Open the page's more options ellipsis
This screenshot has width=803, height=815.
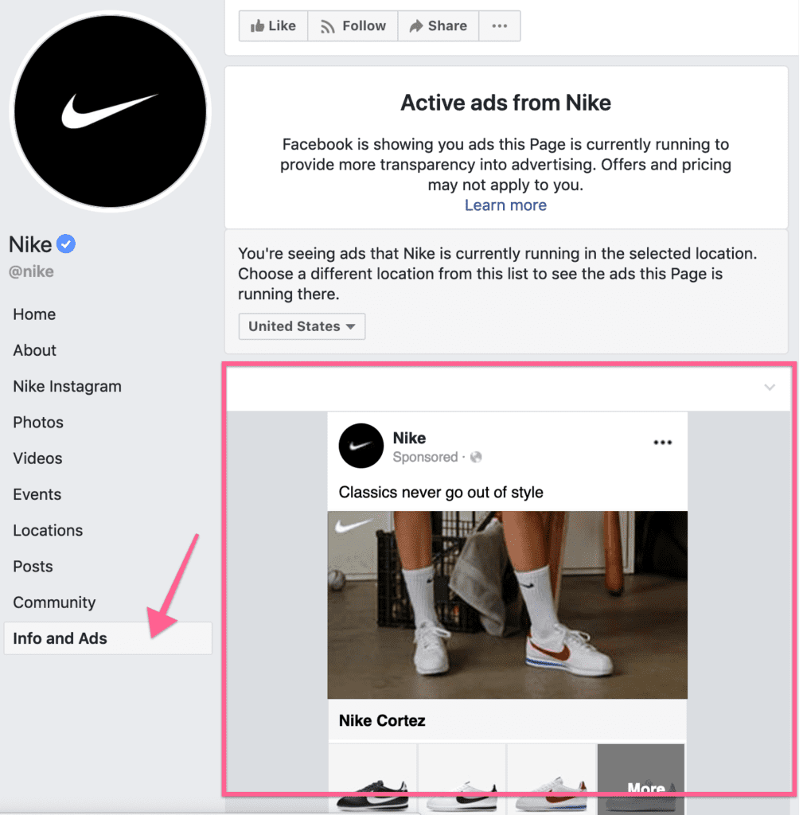(500, 26)
